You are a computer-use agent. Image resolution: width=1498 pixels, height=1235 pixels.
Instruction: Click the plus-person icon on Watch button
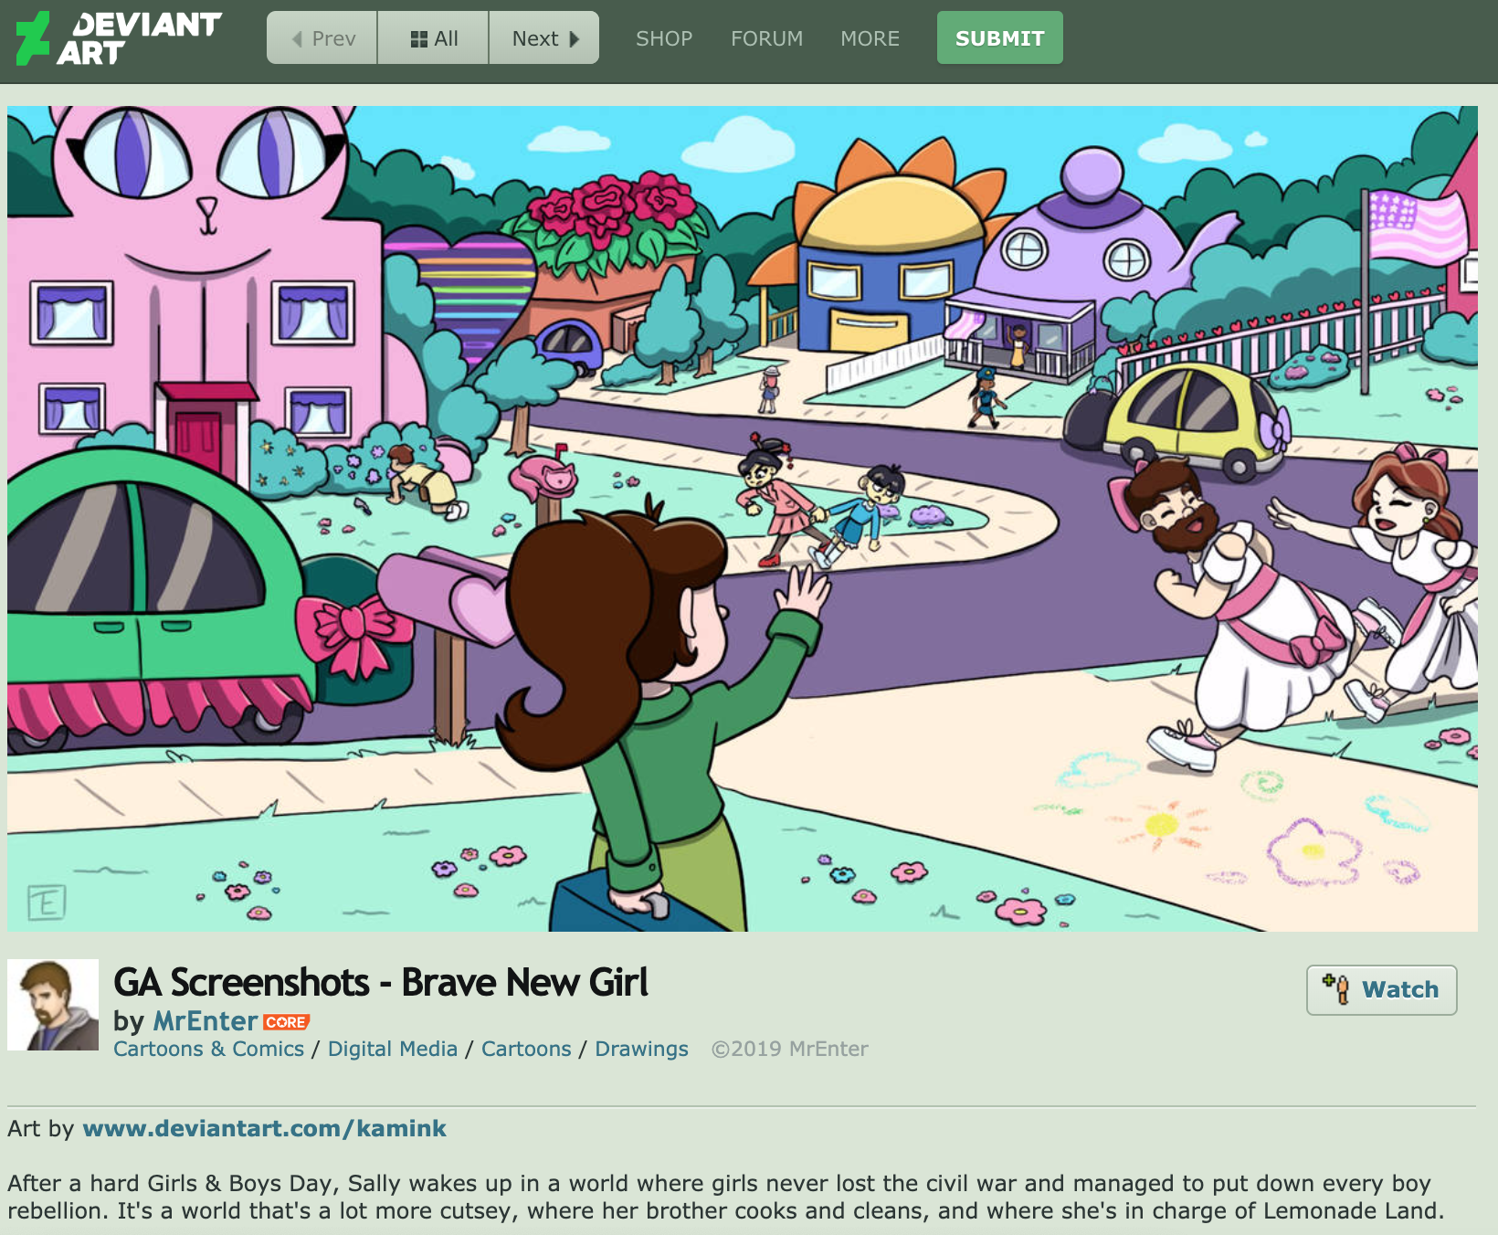click(x=1336, y=988)
